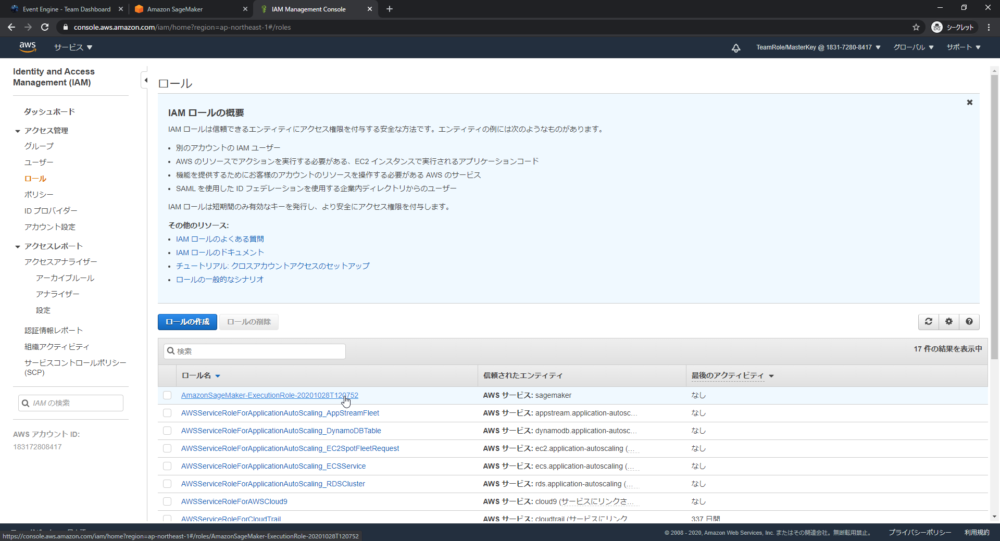The height and width of the screenshot is (541, 1000).
Task: Sort by 最後のアクティビティ column
Action: pos(732,375)
